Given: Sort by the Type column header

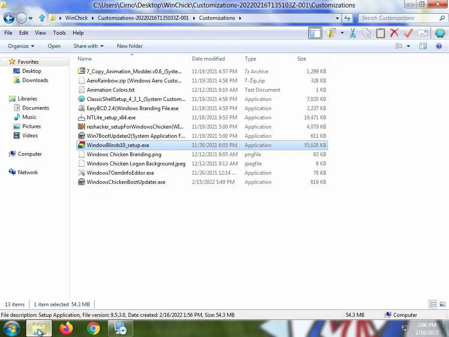Looking at the screenshot, I should tap(268, 59).
